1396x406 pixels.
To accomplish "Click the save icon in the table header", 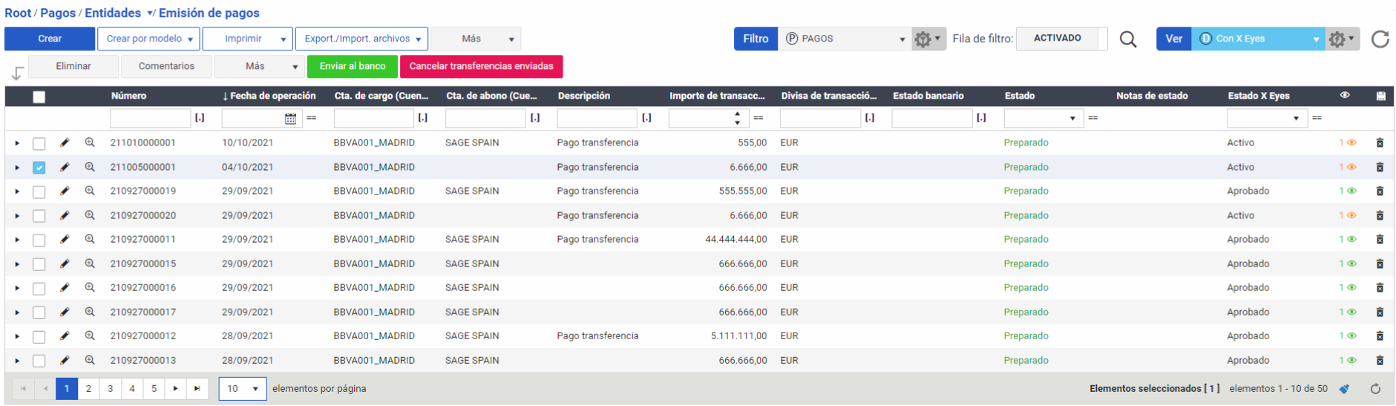I will pyautogui.click(x=1380, y=96).
